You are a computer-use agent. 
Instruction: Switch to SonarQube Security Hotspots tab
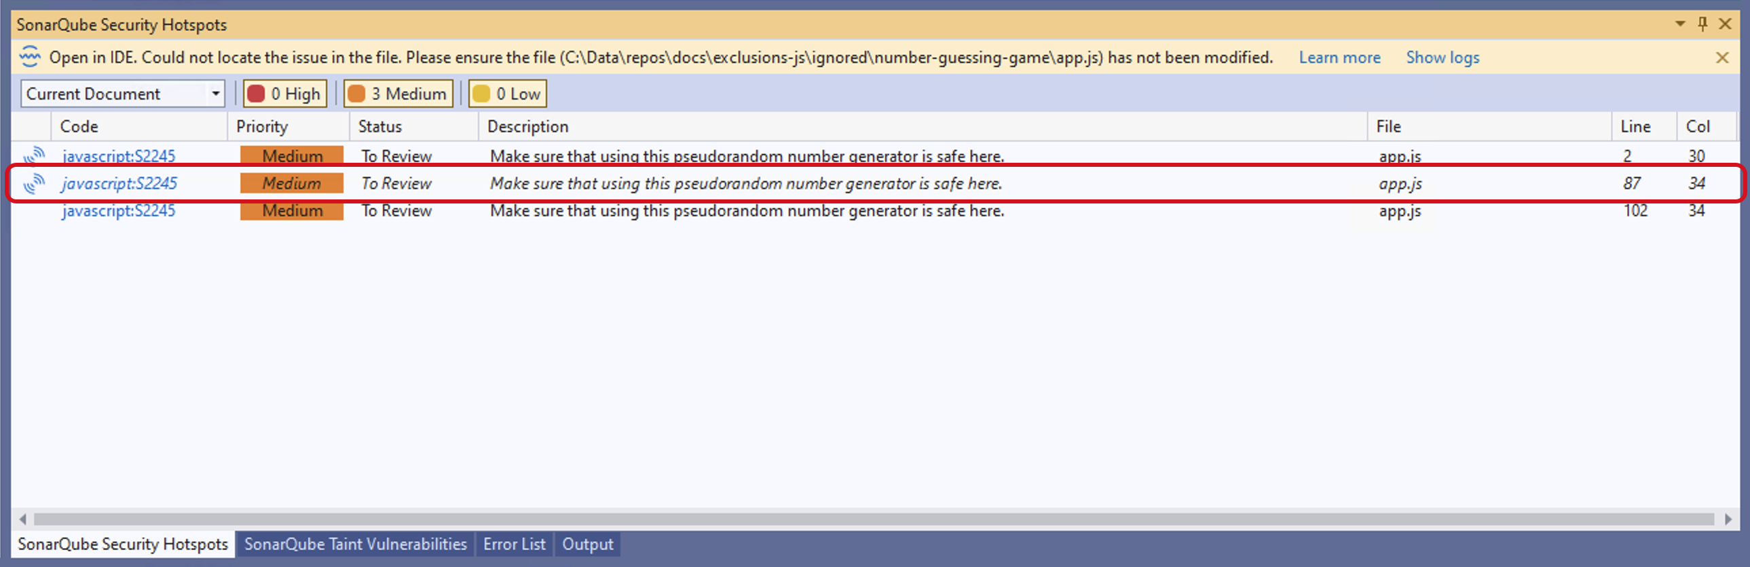pos(123,544)
